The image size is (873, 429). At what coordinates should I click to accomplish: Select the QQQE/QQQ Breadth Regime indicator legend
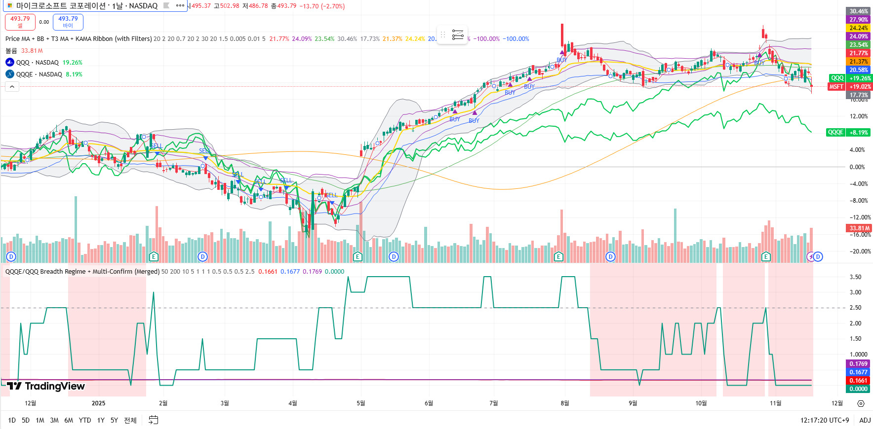point(82,272)
